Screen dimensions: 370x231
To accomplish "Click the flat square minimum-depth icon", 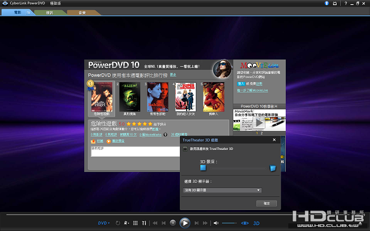I will [x=203, y=168].
